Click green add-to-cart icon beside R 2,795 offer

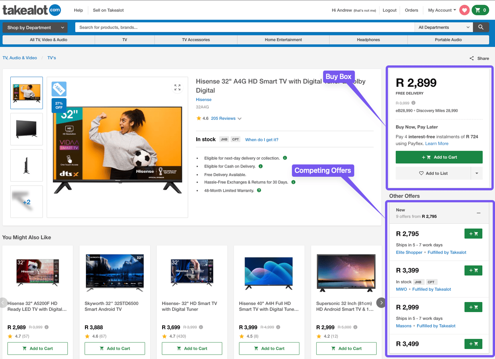pos(473,233)
